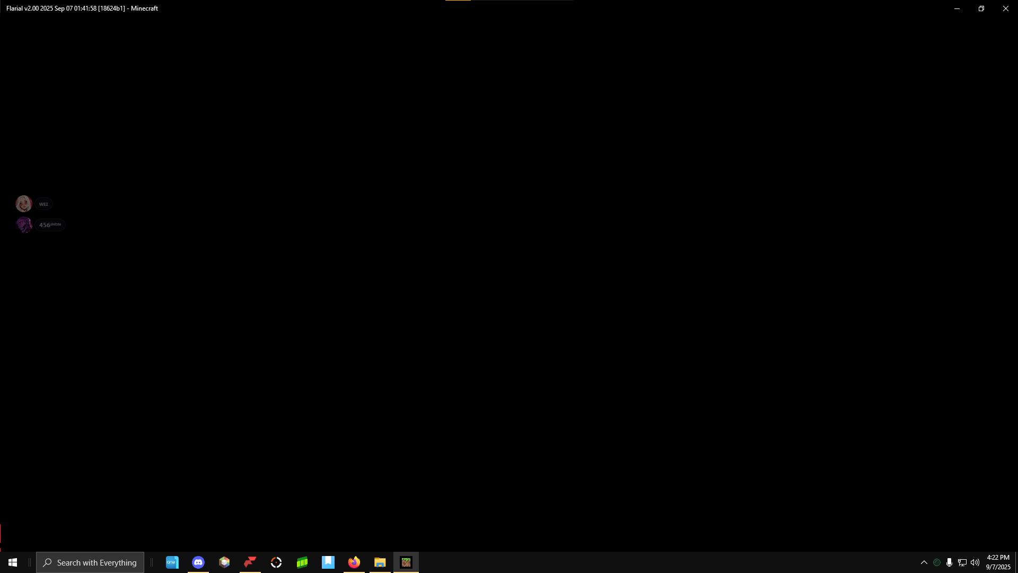Expand hidden system tray icons chevron
This screenshot has width=1018, height=573.
924,562
